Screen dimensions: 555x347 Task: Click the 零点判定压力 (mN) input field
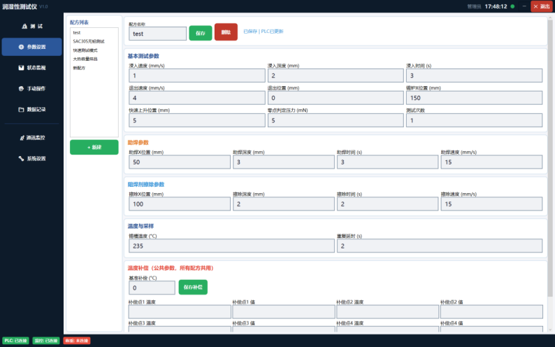(336, 120)
